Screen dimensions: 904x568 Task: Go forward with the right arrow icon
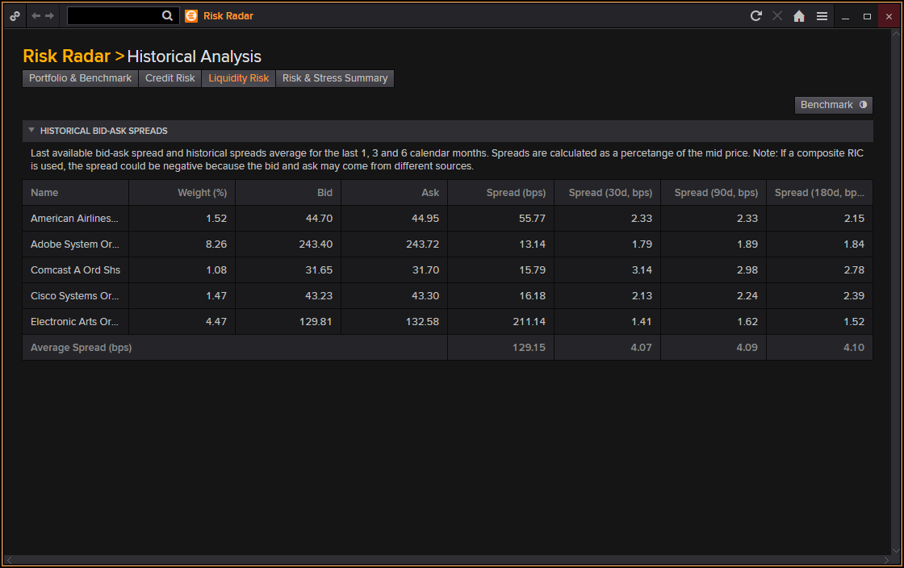coord(49,16)
